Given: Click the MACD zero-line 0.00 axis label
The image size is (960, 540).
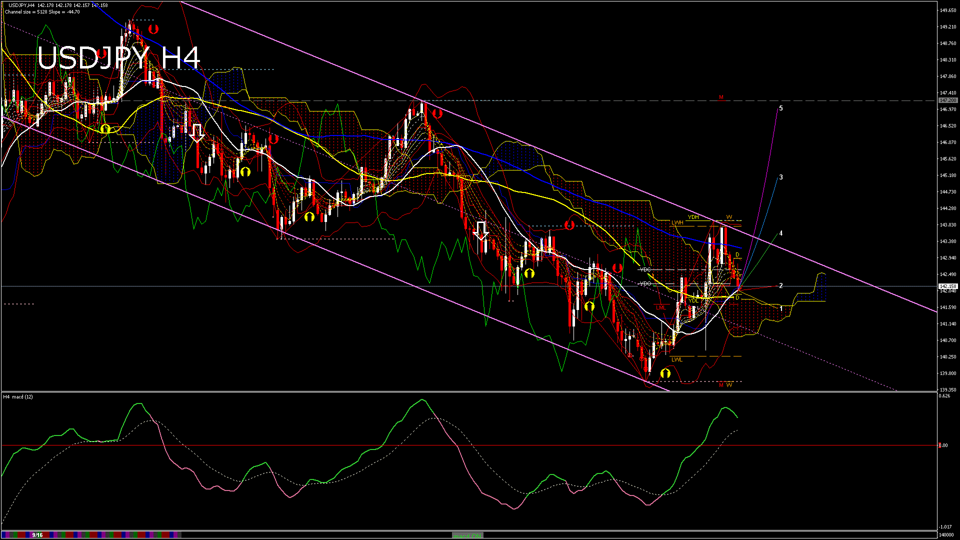Looking at the screenshot, I should point(943,445).
